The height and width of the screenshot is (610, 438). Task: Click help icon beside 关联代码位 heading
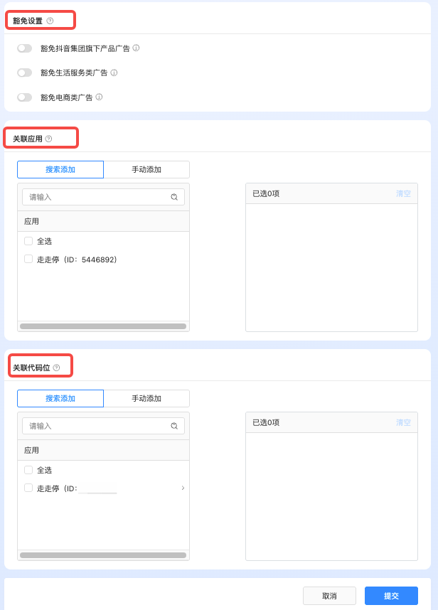pos(56,368)
